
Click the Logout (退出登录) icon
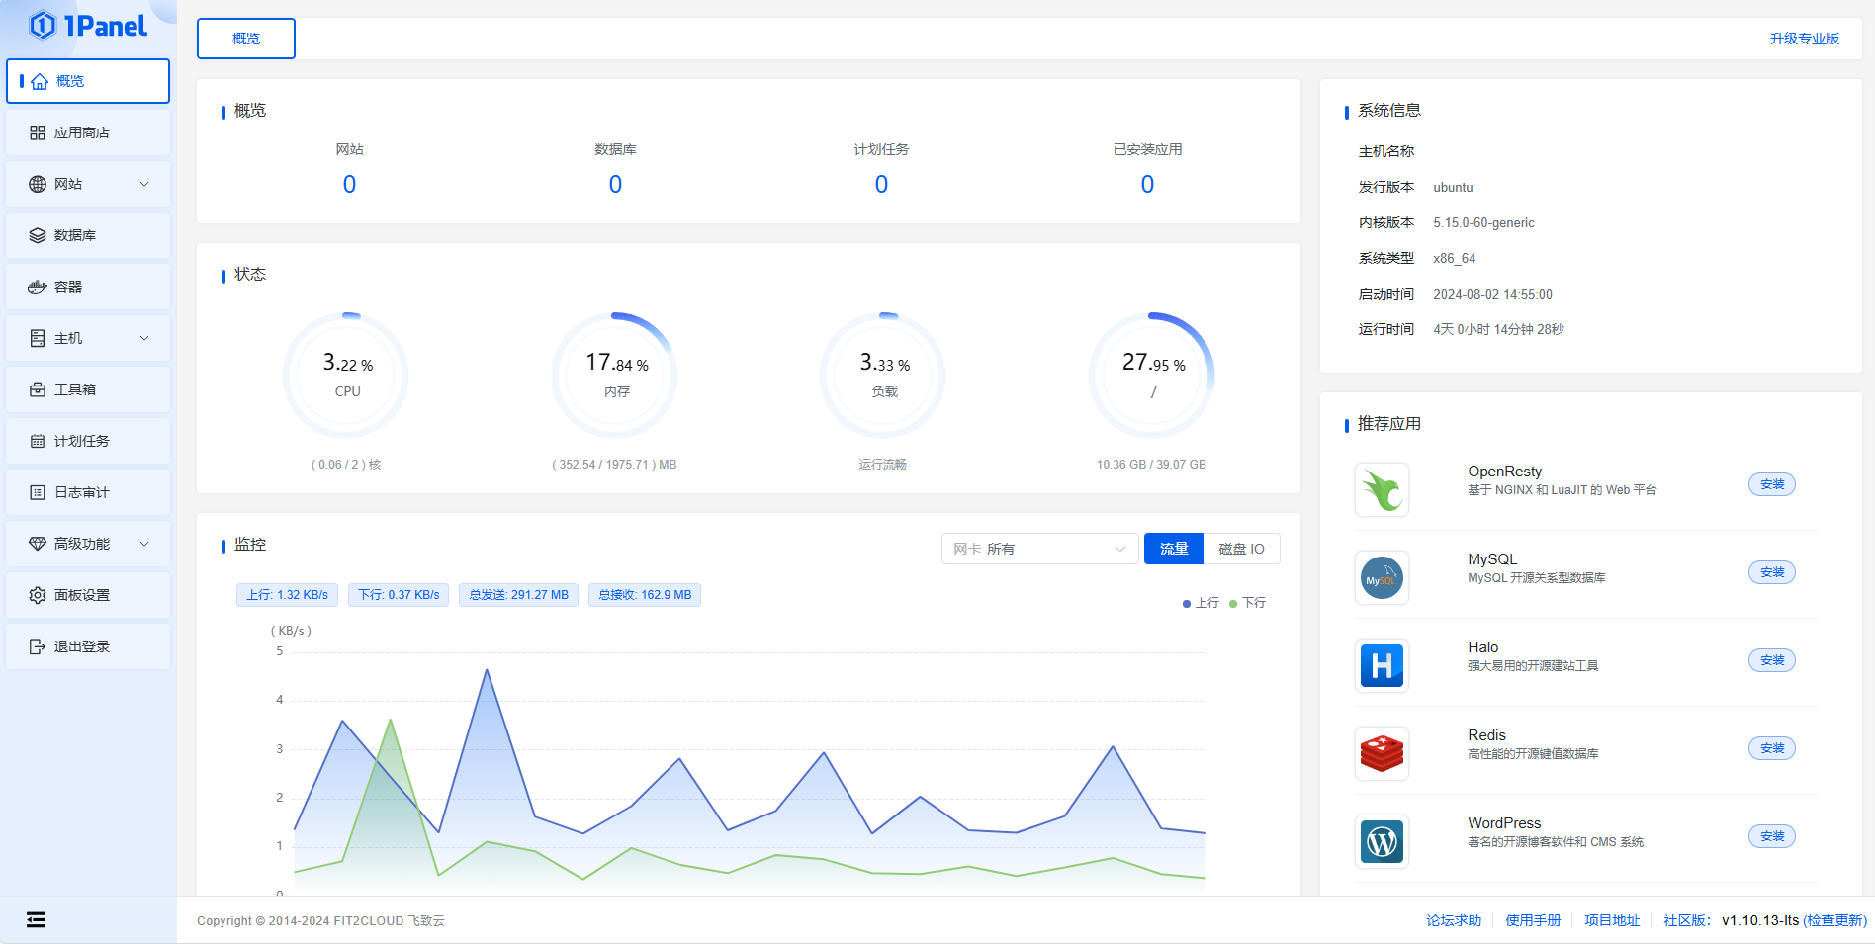[38, 646]
